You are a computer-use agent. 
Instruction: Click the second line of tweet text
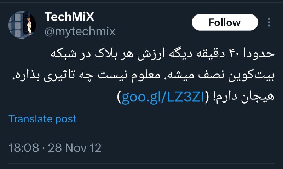(143, 76)
